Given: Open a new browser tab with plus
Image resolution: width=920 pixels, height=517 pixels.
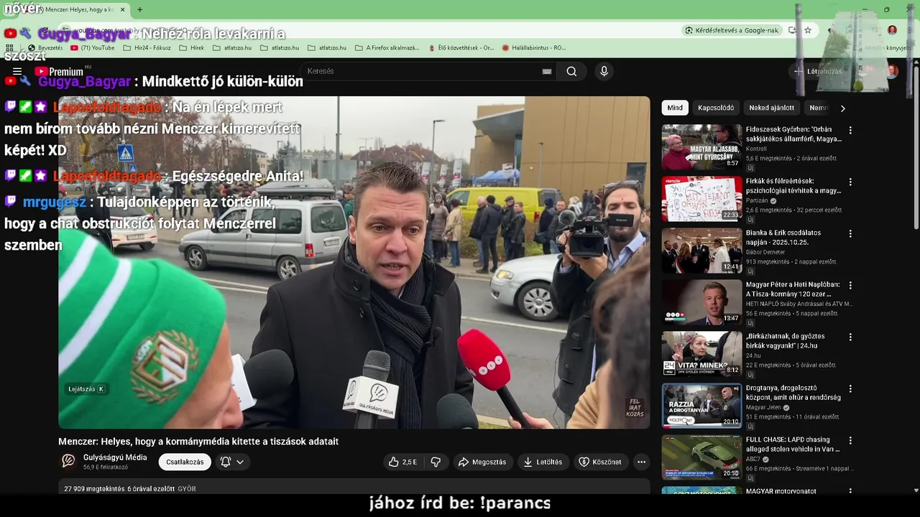Looking at the screenshot, I should pyautogui.click(x=139, y=10).
